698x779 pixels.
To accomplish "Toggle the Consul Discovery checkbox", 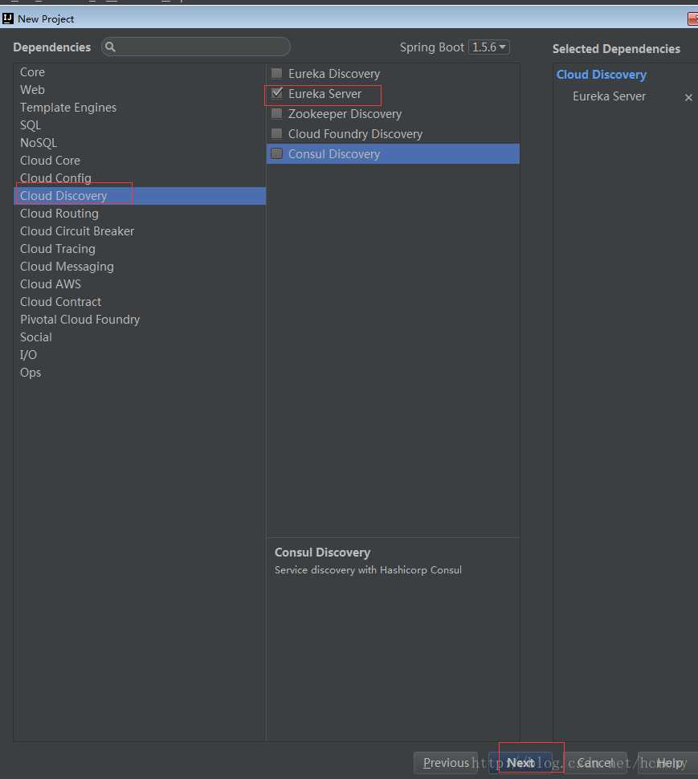I will click(277, 153).
